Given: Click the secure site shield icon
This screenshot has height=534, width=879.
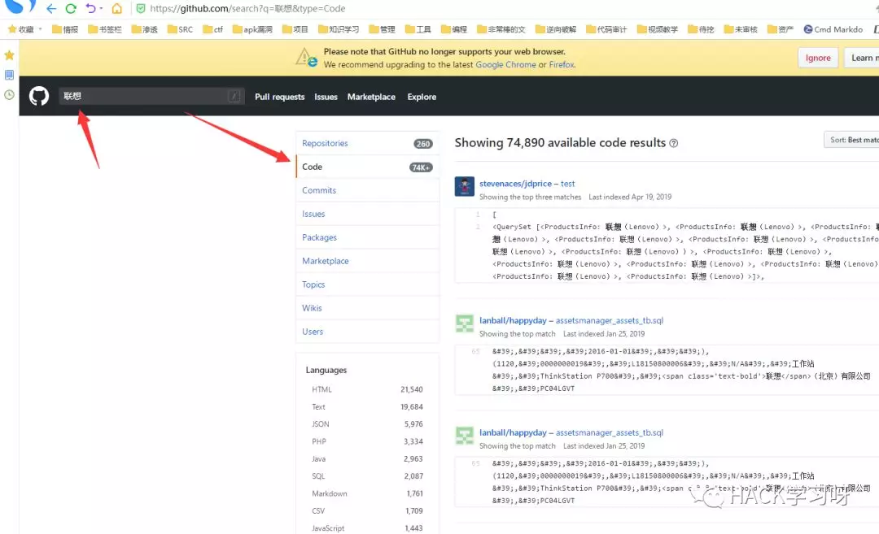Looking at the screenshot, I should pyautogui.click(x=141, y=8).
